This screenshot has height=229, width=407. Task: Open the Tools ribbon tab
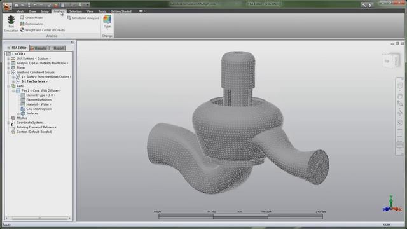[x=102, y=11]
